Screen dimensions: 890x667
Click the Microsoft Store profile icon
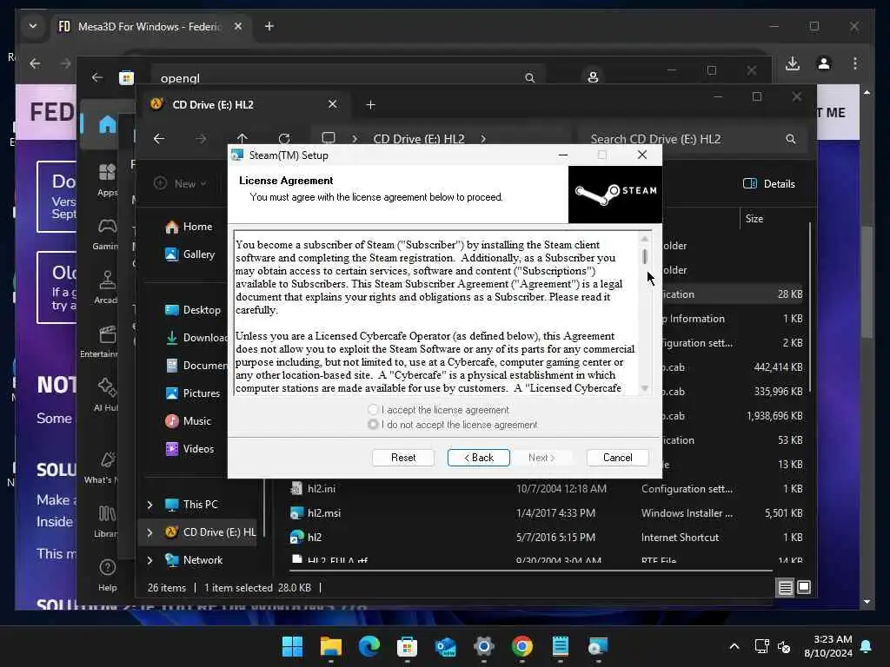click(593, 77)
